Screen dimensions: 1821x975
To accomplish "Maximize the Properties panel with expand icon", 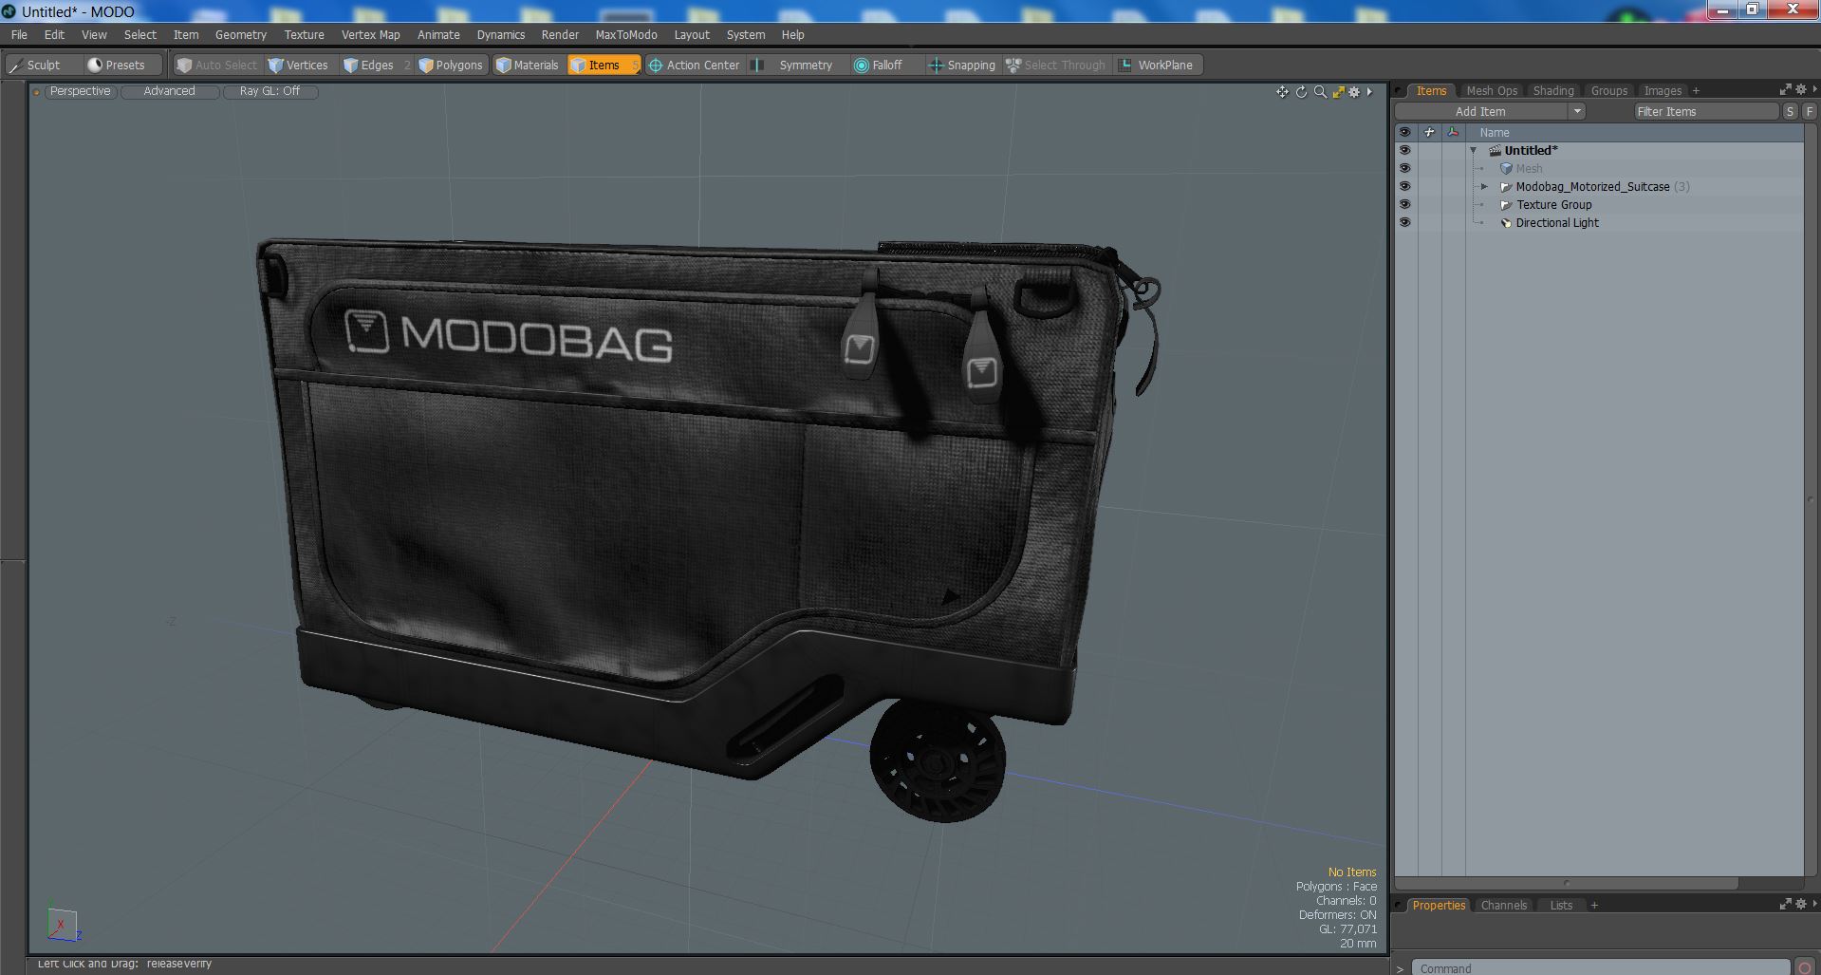I will (x=1785, y=904).
